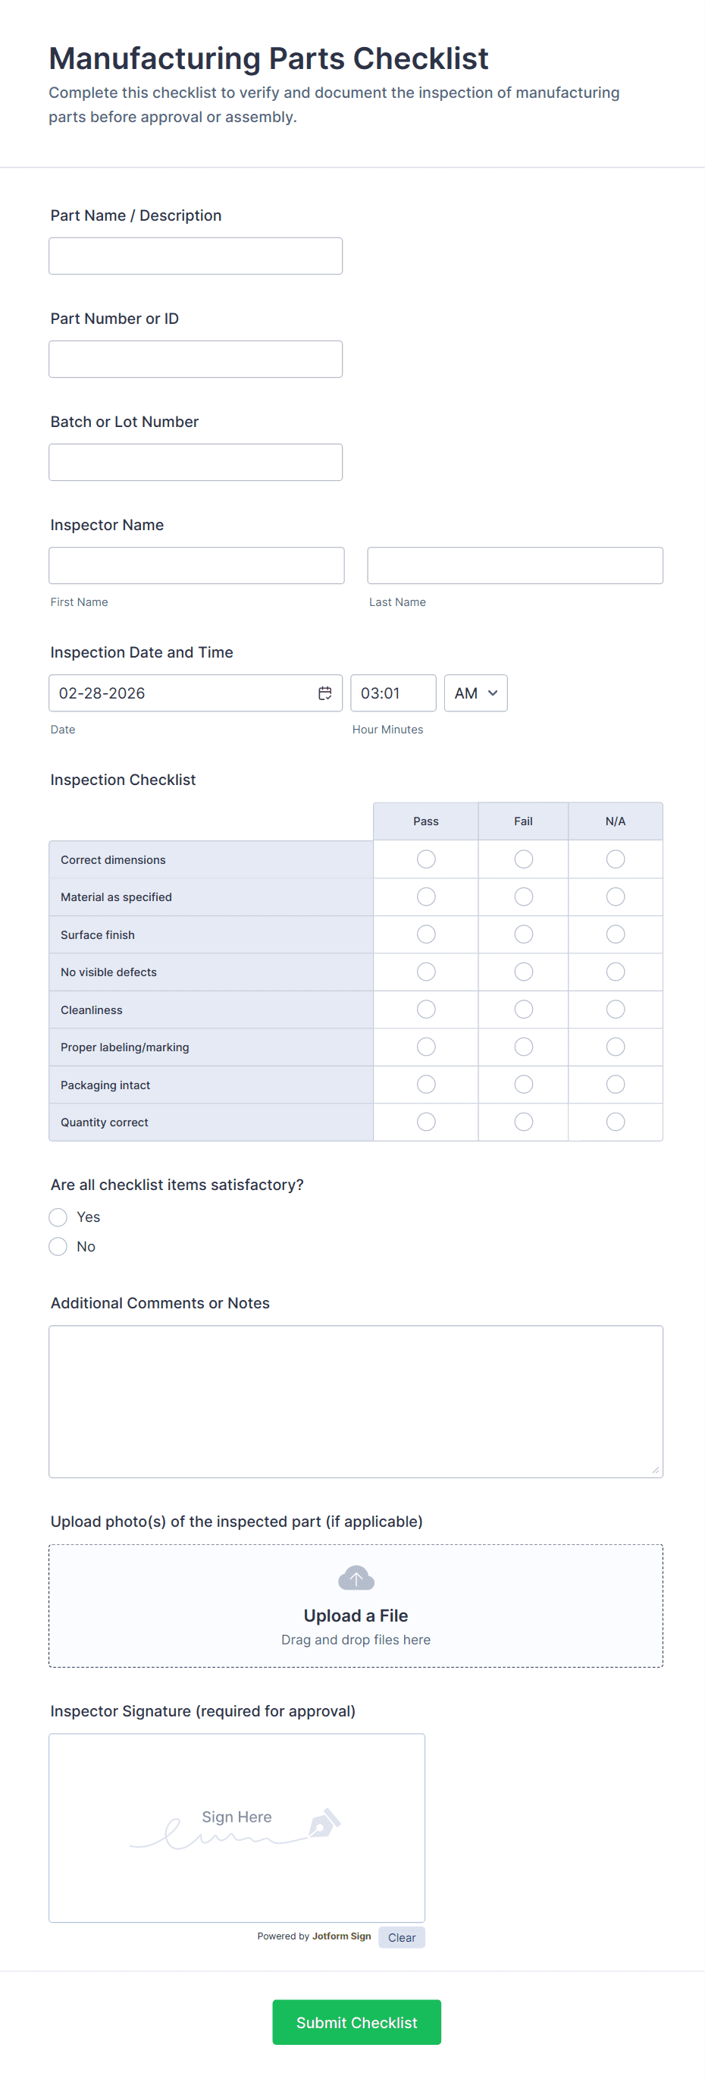The height and width of the screenshot is (2082, 705).
Task: Click the cloud upload icon
Action: pyautogui.click(x=356, y=1577)
